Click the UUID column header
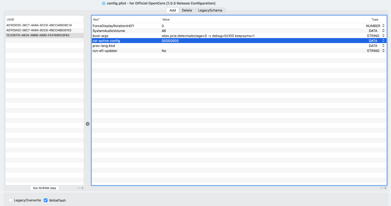This screenshot has height=206, width=391. [x=44, y=20]
